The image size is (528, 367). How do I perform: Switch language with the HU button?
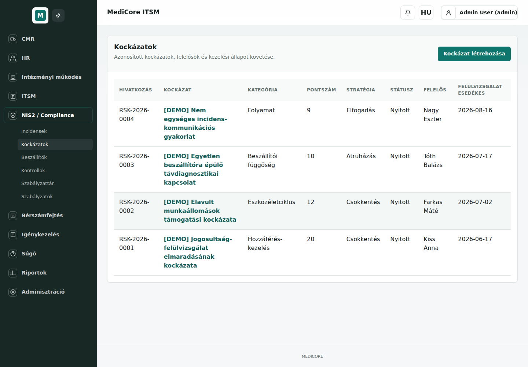(426, 12)
